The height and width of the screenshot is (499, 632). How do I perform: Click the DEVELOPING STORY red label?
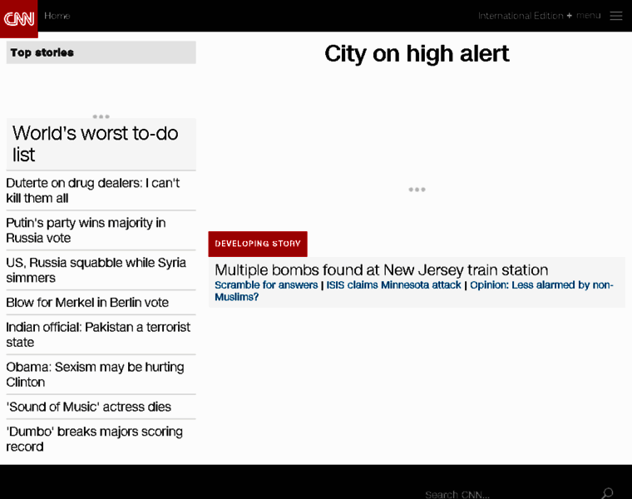point(258,244)
